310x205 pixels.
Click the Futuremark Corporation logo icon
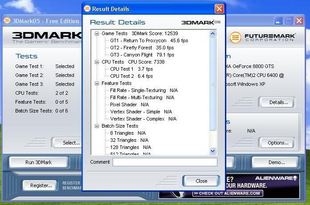tap(235, 37)
